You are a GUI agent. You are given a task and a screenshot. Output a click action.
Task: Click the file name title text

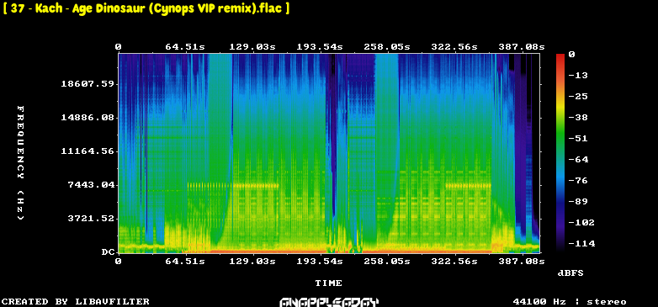146,8
